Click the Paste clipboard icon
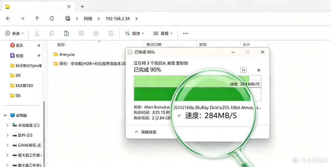 (66, 33)
